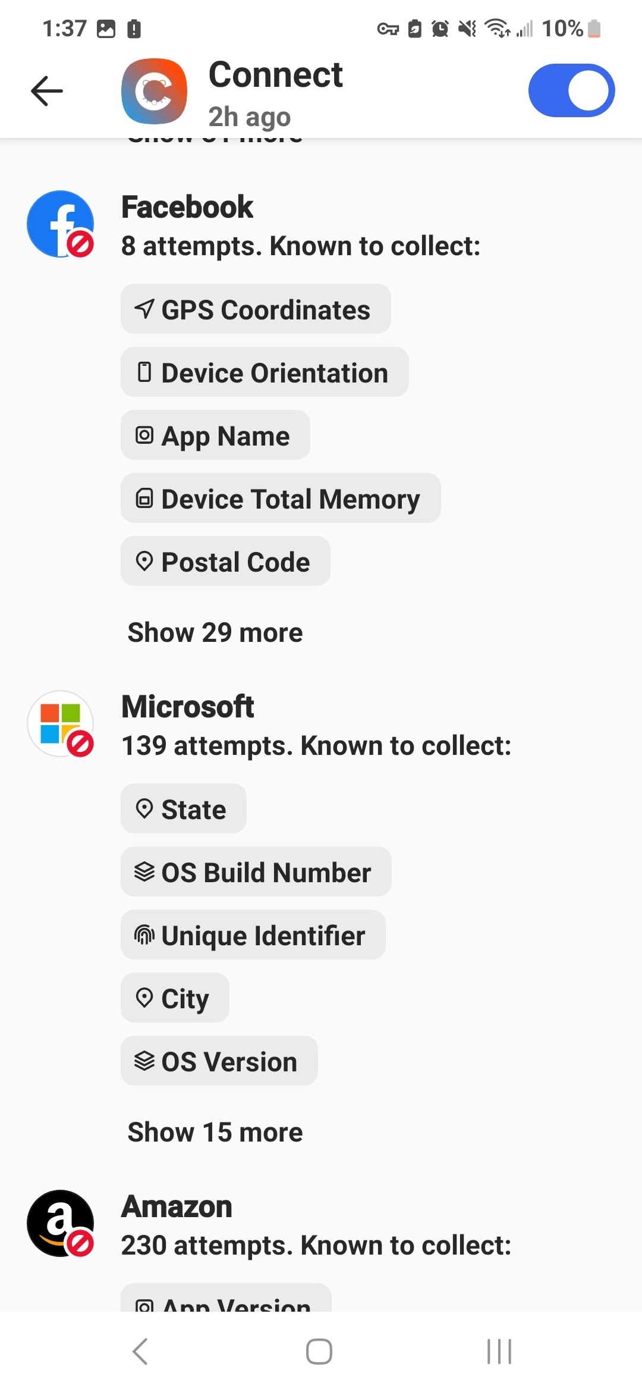This screenshot has width=642, height=1392.
Task: Tap the Facebook tracker icon
Action: coord(60,224)
